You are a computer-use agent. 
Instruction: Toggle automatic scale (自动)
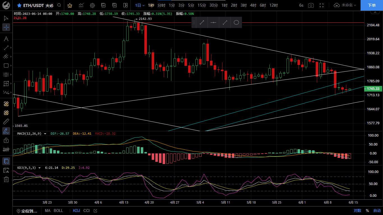pyautogui.click(x=377, y=211)
